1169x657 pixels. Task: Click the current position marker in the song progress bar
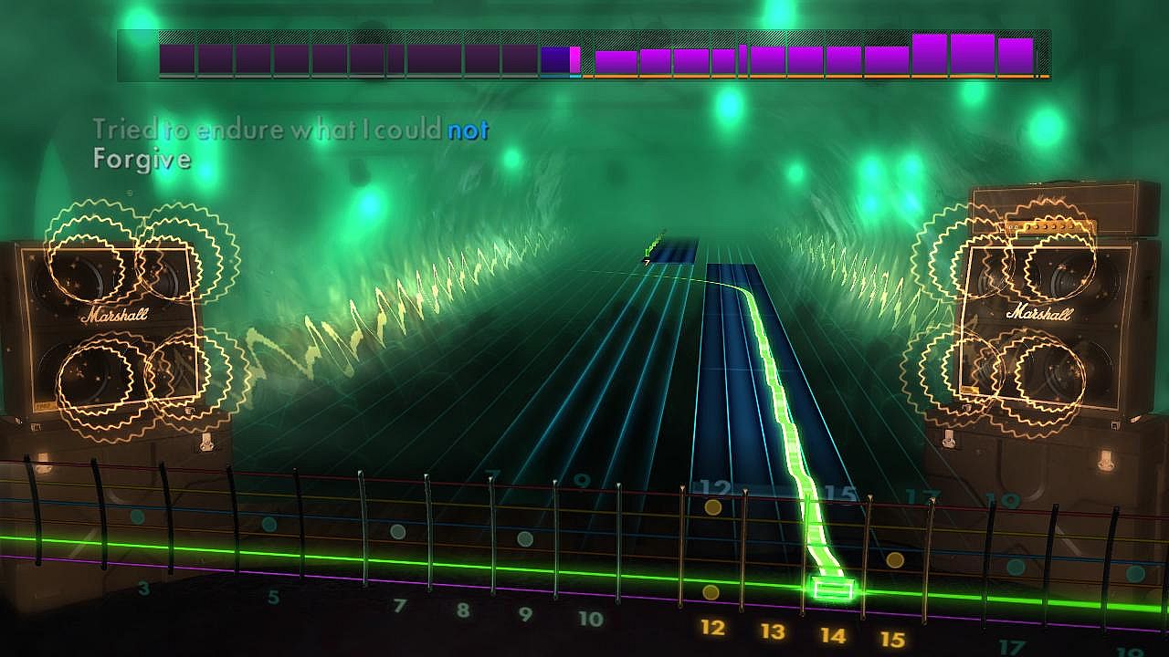point(574,60)
